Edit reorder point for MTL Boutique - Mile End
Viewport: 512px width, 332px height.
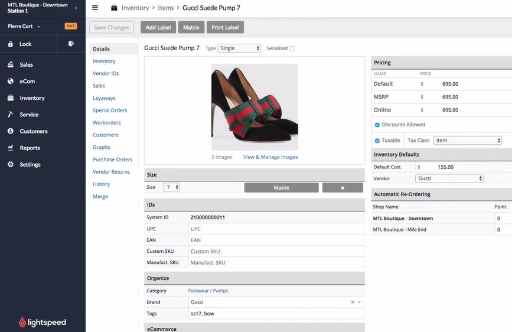coord(503,230)
